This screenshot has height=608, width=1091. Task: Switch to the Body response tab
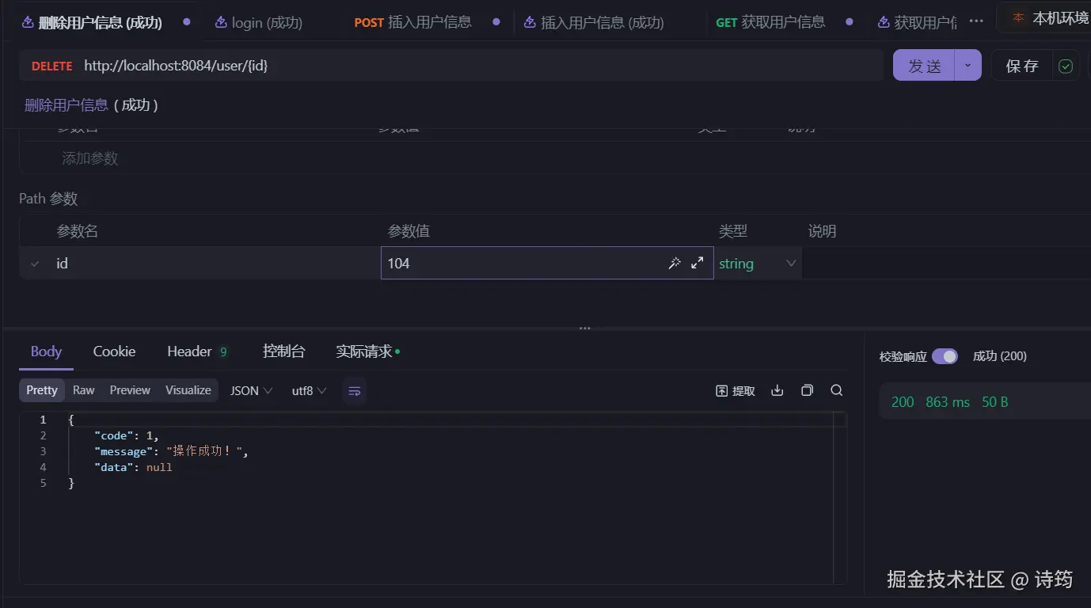46,351
